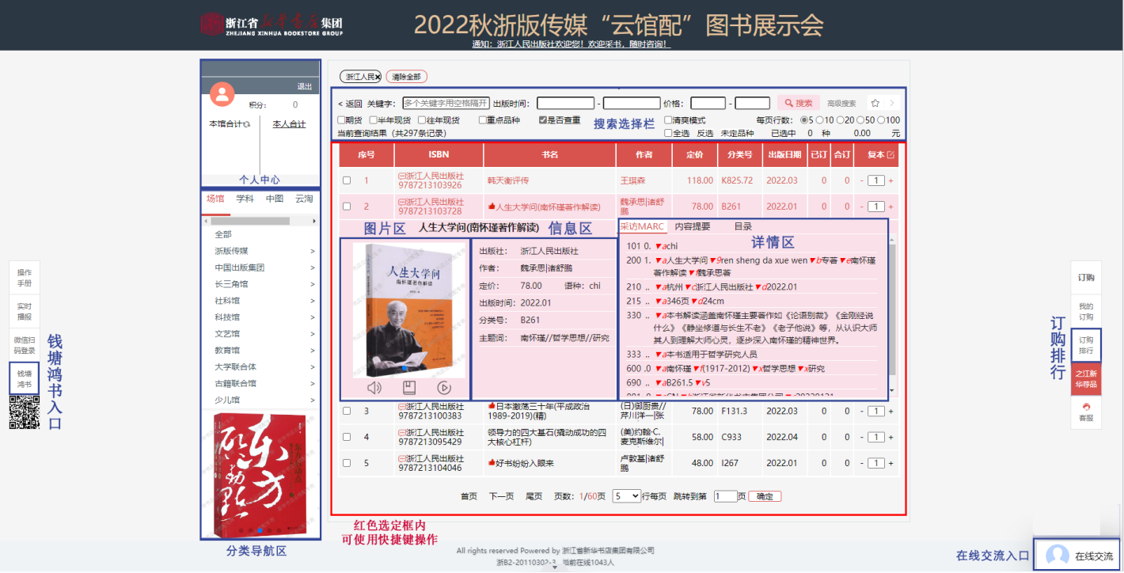Screen dimensions: 1124x573
Task: Click the video play icon under the cover
Action: point(444,388)
